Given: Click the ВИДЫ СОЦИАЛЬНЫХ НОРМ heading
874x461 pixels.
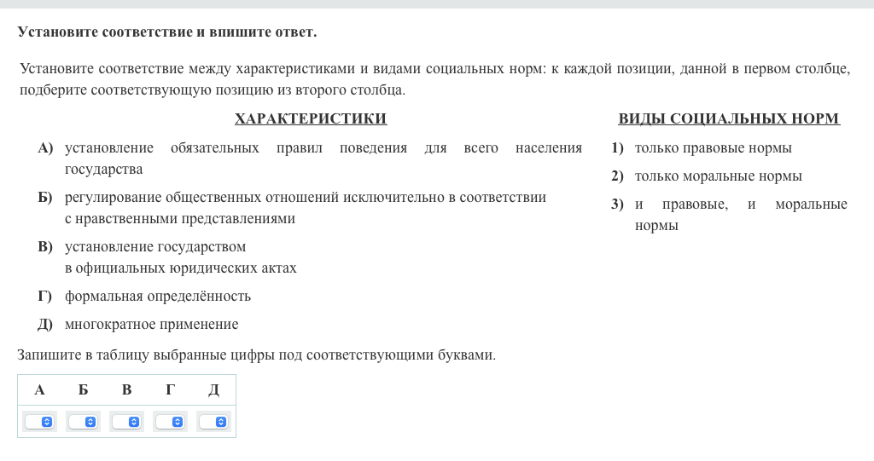Looking at the screenshot, I should coord(728,119).
